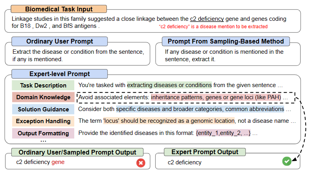Click highlighted entity_1,entity_2 format text

click(223, 133)
